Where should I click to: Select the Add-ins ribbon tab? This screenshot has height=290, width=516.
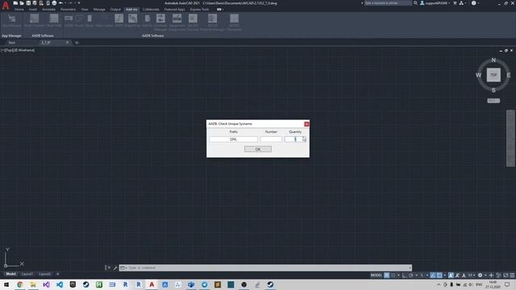pyautogui.click(x=131, y=10)
